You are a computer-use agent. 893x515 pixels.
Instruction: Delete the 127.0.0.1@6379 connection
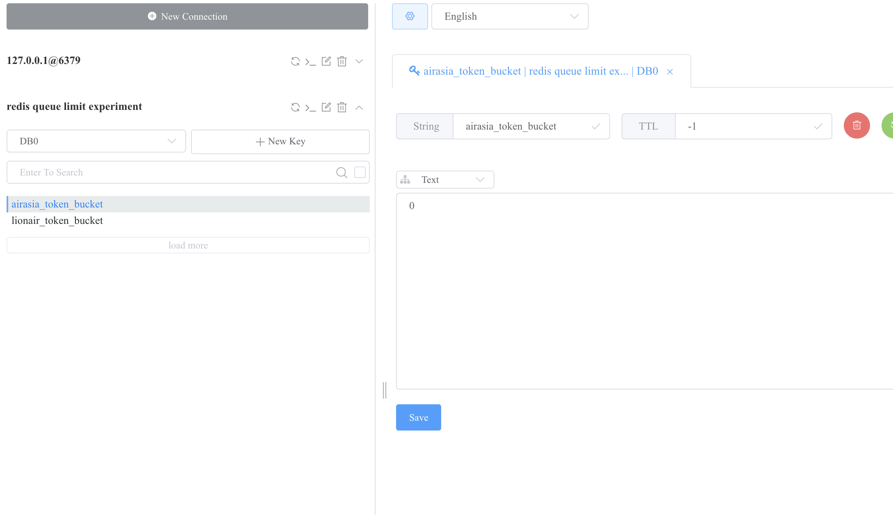point(342,62)
